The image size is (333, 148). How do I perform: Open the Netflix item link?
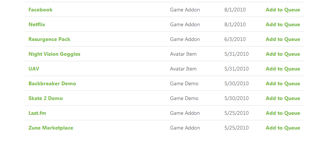37,25
